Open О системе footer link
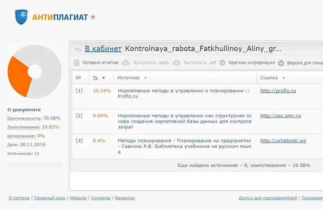 [19, 198]
